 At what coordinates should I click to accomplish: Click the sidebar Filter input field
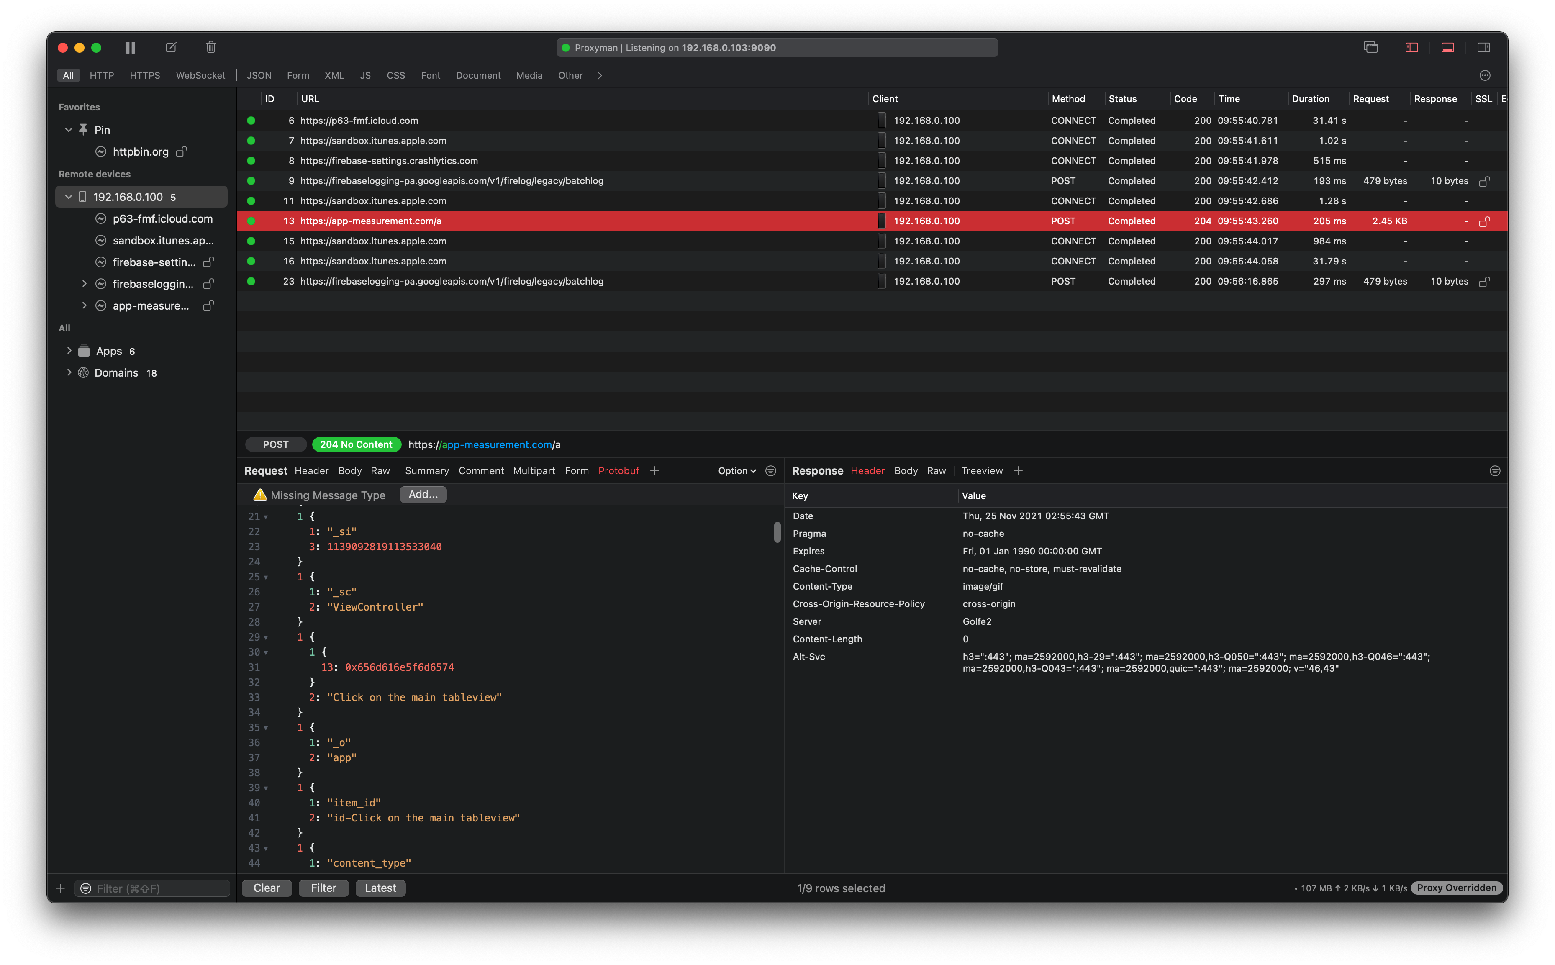click(159, 888)
